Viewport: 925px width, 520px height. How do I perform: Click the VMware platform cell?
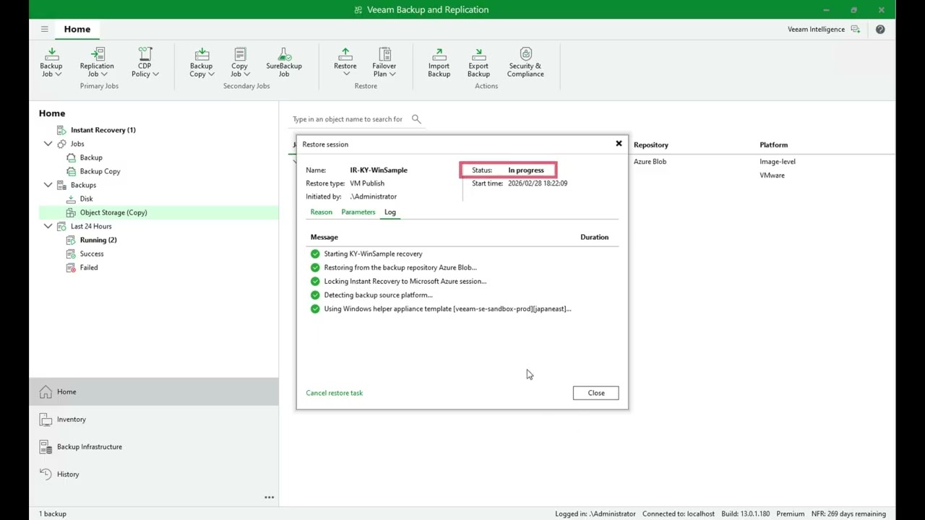(772, 175)
